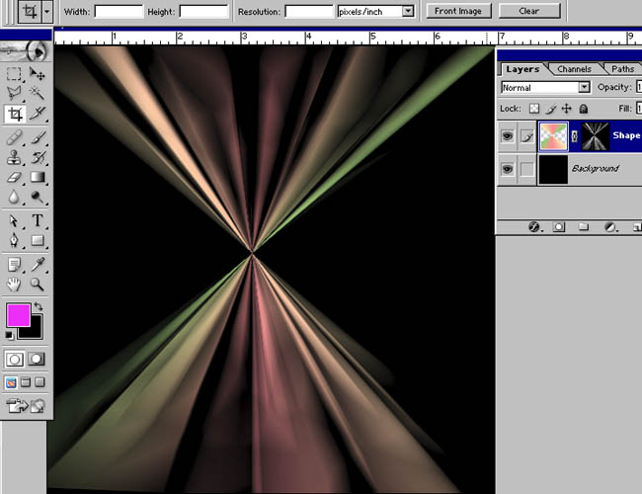Select the Dodge tool

38,198
